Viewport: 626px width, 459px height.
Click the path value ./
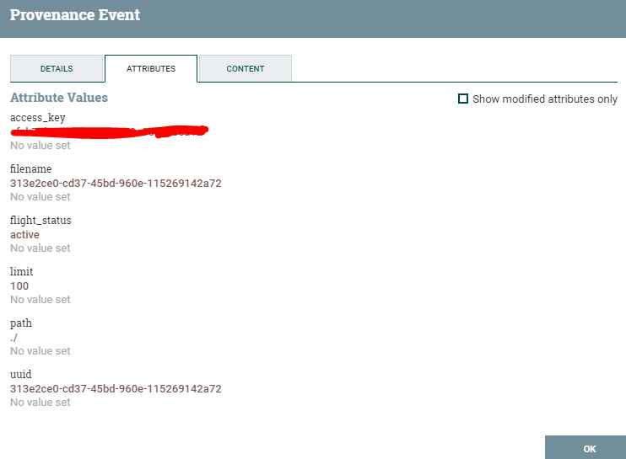click(x=14, y=338)
